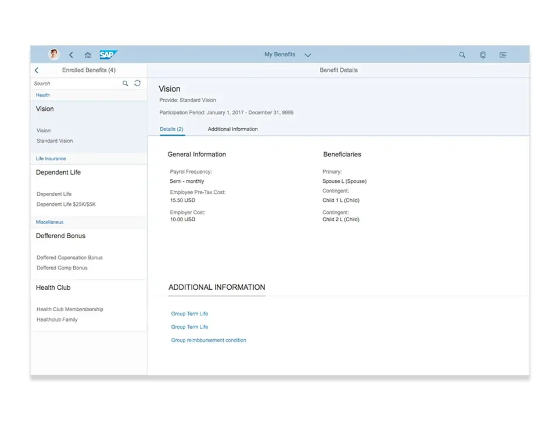Image resolution: width=560 pixels, height=421 pixels.
Task: Click Healthclub Family text
Action: 57,319
